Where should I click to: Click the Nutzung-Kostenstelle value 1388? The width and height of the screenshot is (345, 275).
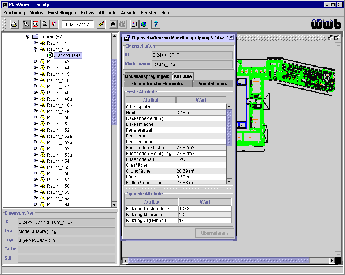pyautogui.click(x=205, y=209)
